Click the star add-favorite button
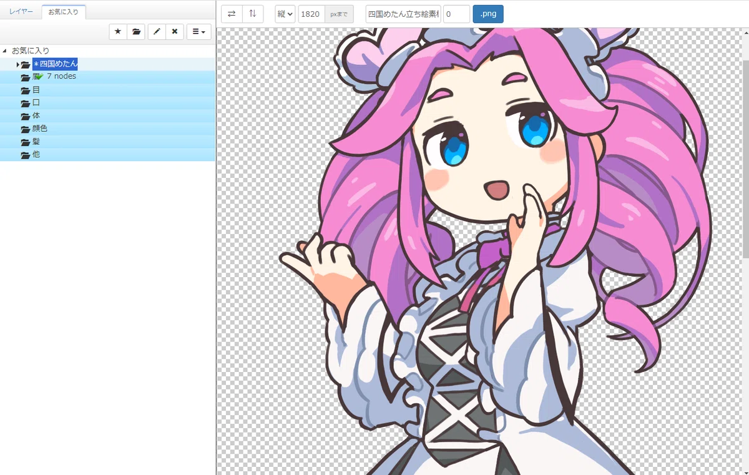Screen dimensions: 749x475 click(x=118, y=31)
